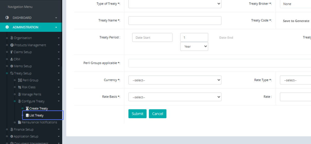Click the CRM sidebar icon
Image resolution: width=311 pixels, height=144 pixels.
pos(12,59)
